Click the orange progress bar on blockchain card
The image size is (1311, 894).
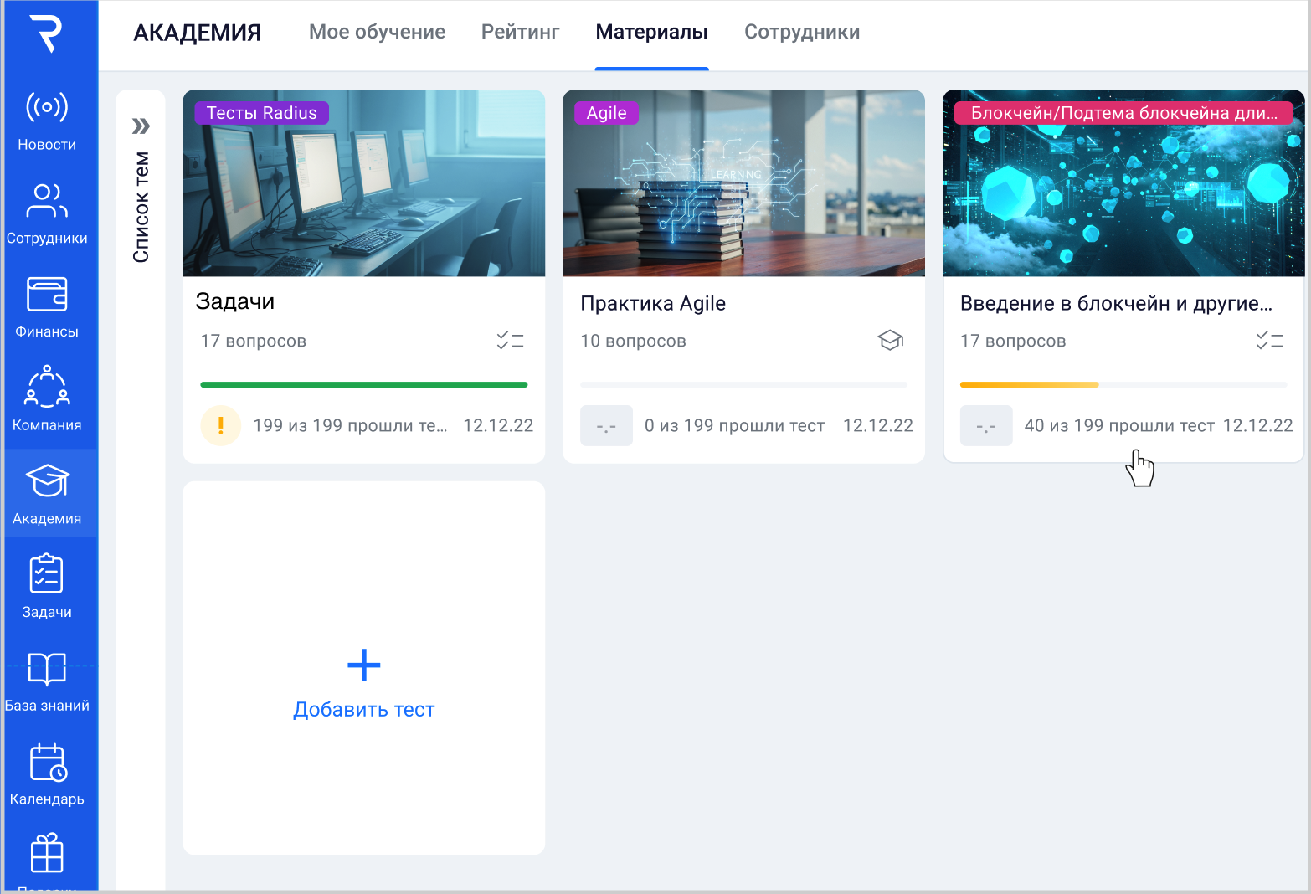(1029, 385)
